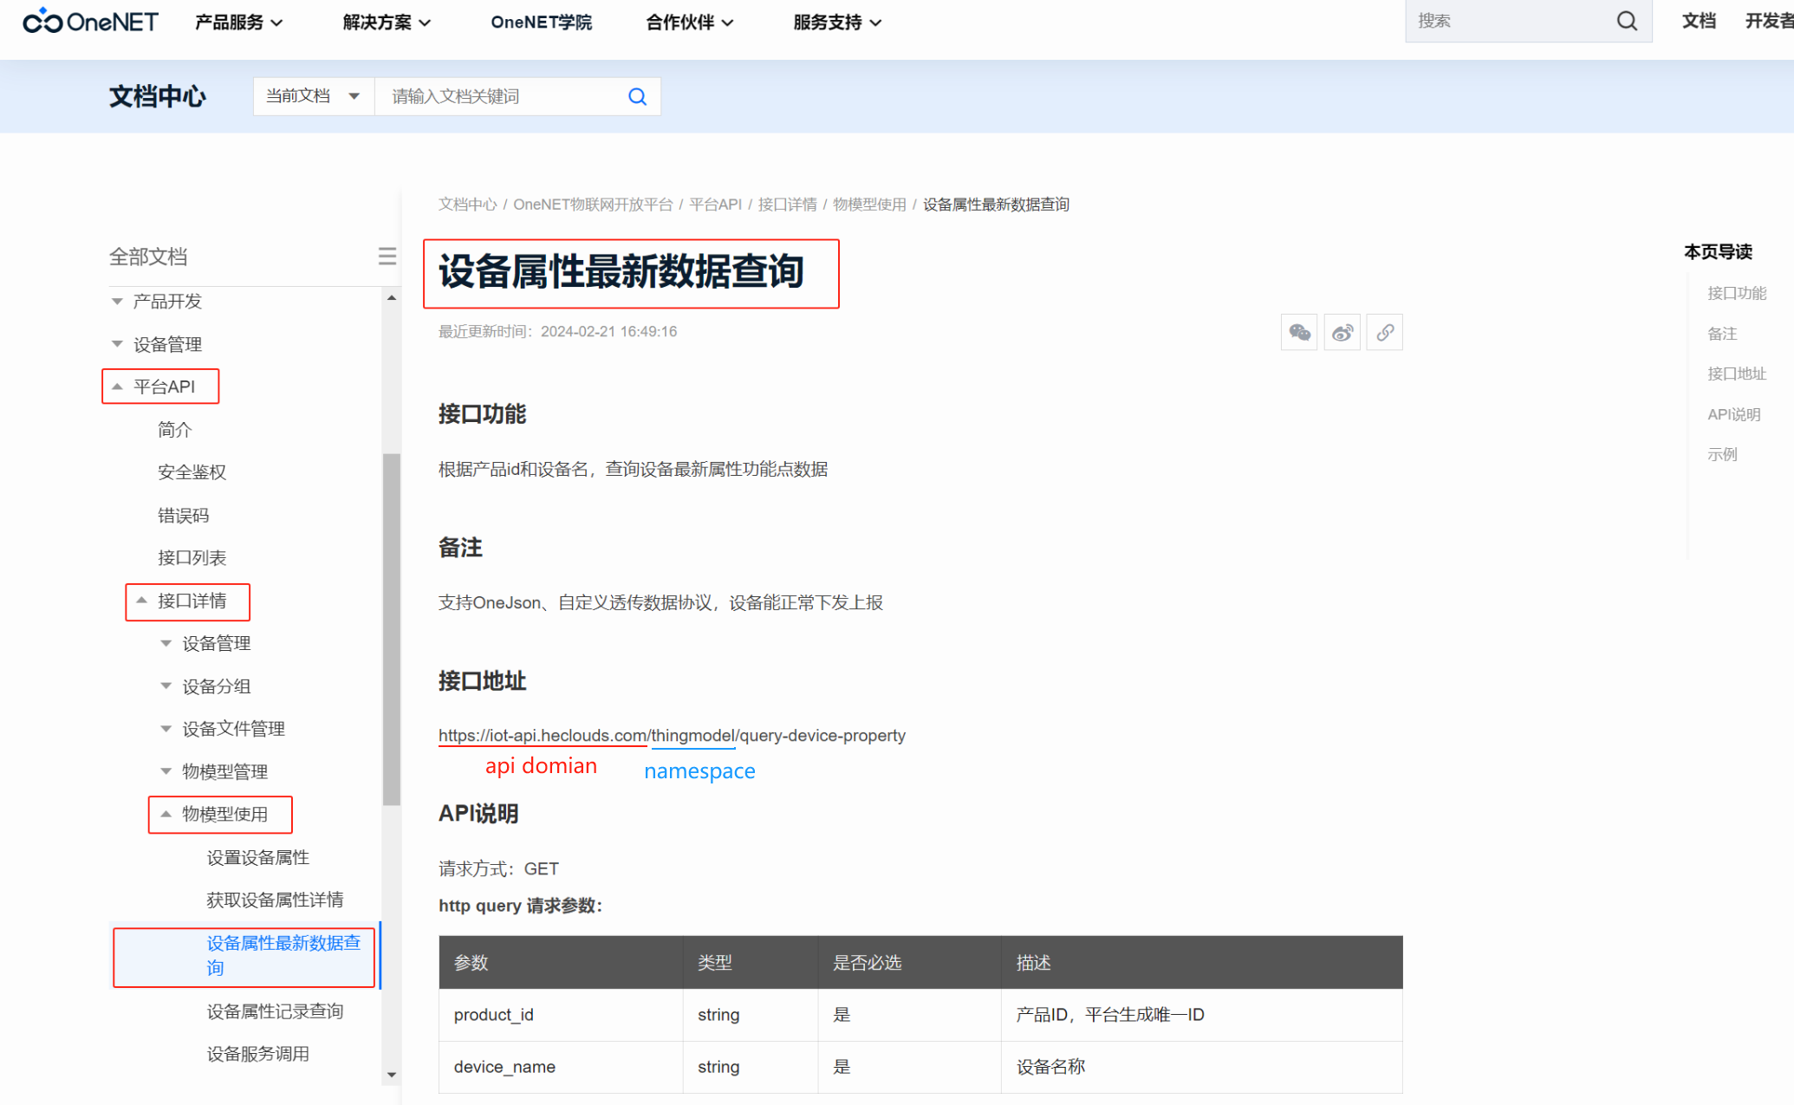Open 设备服务调用 doc page
The image size is (1794, 1105).
point(257,1054)
